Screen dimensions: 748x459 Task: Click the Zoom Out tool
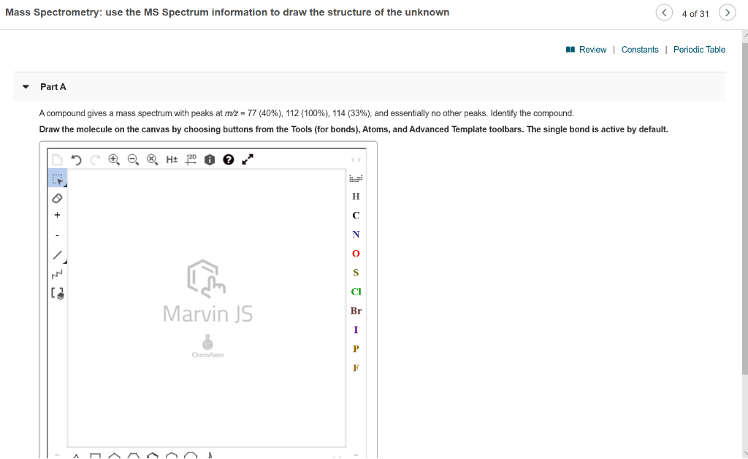[132, 159]
